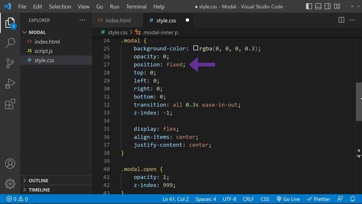Image resolution: width=362 pixels, height=204 pixels.
Task: Open the Extensions view icon
Action: pyautogui.click(x=10, y=104)
